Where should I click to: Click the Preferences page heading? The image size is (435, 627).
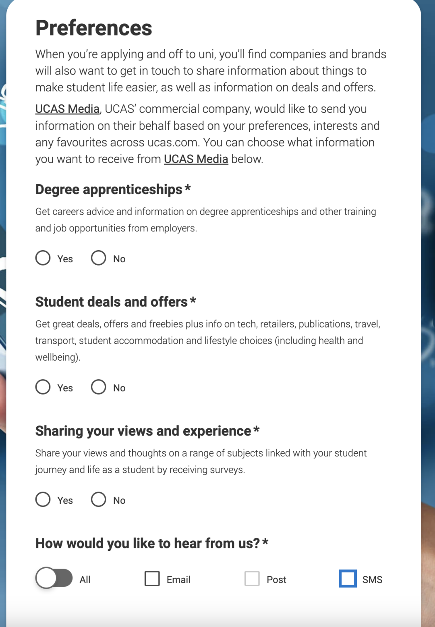tap(93, 28)
